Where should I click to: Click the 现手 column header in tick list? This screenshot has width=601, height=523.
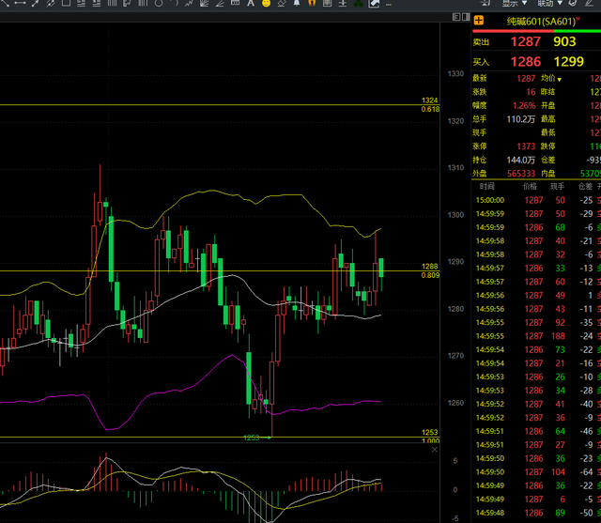click(557, 187)
